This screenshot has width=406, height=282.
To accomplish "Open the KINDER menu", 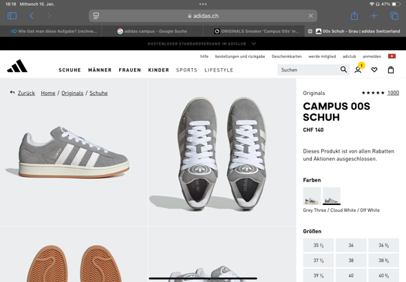I will 158,70.
